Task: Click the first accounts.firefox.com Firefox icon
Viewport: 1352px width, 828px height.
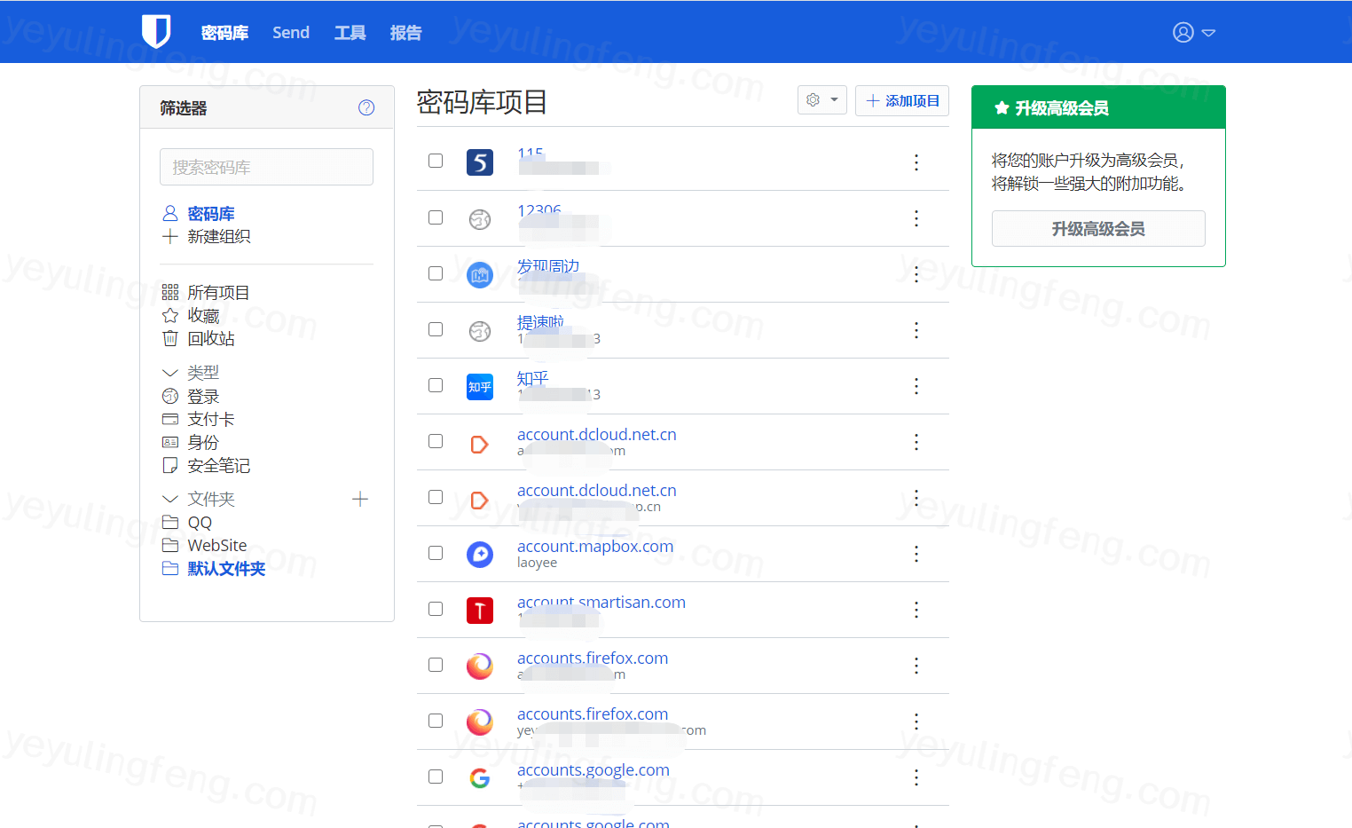Action: click(480, 666)
